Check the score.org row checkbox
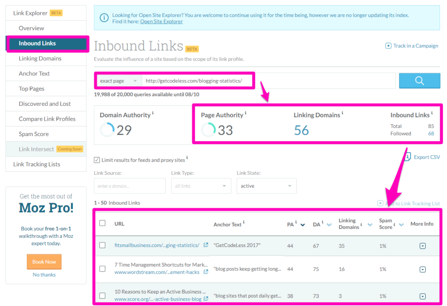 102,296
